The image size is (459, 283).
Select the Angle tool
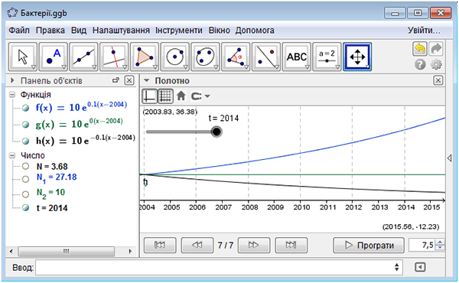(x=236, y=57)
